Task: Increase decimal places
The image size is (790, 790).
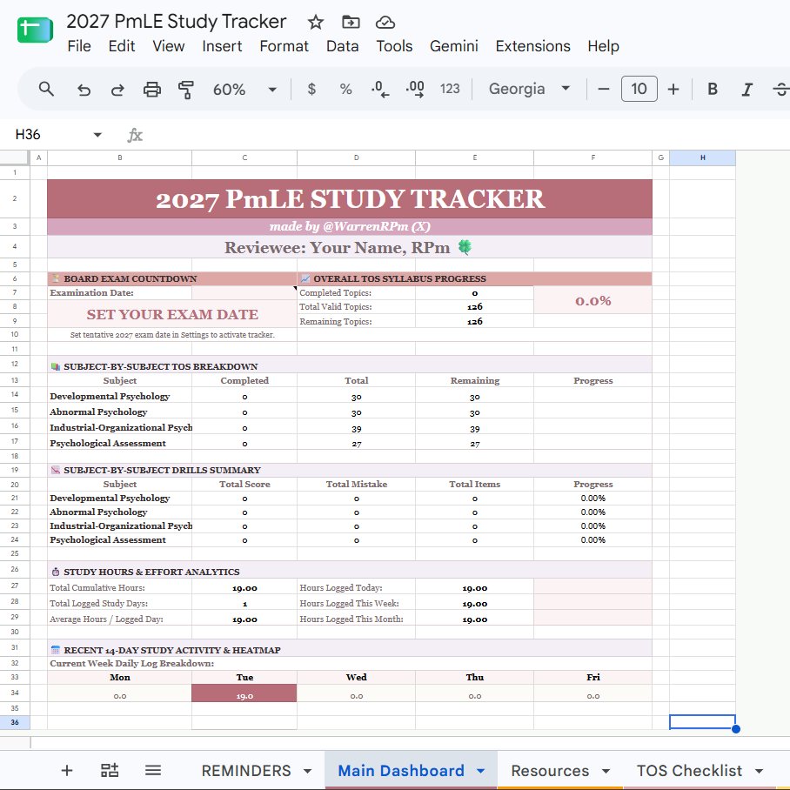Action: click(415, 89)
